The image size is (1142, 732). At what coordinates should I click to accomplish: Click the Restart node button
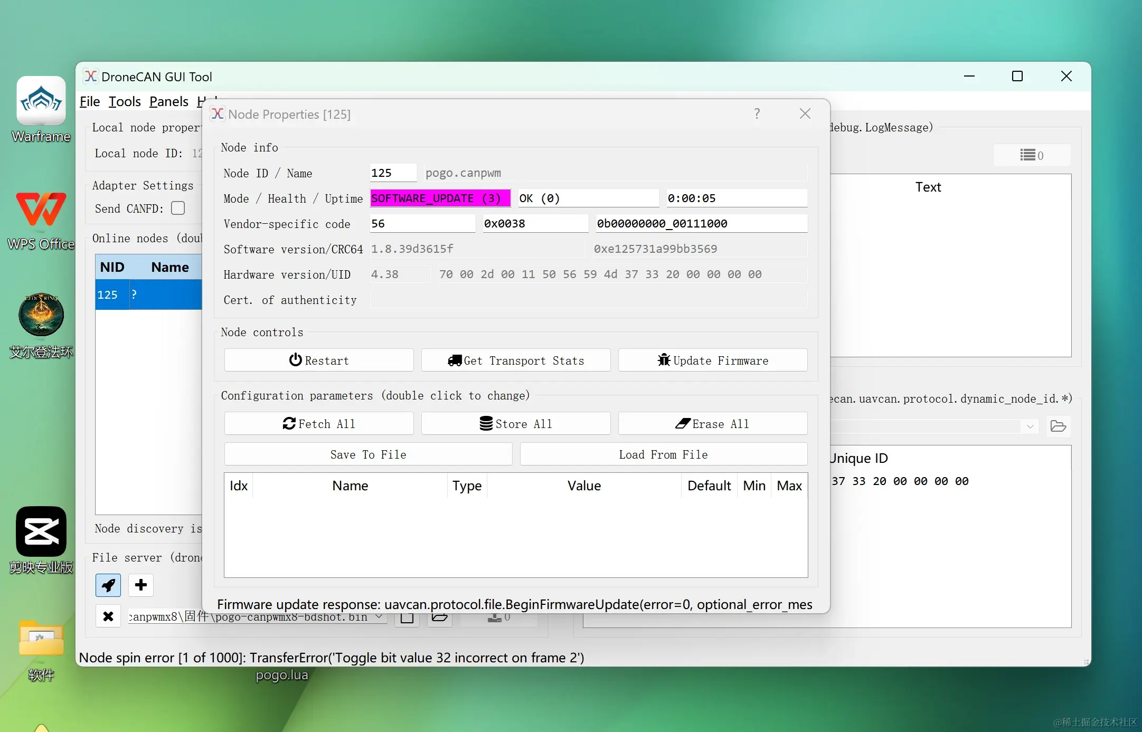point(319,360)
